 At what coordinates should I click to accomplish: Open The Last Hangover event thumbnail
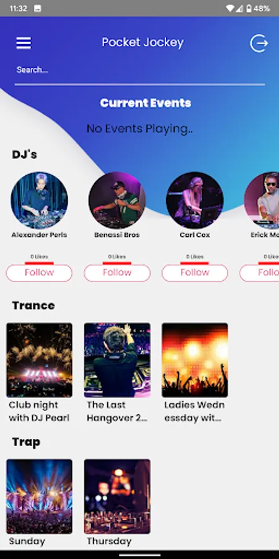point(117,360)
